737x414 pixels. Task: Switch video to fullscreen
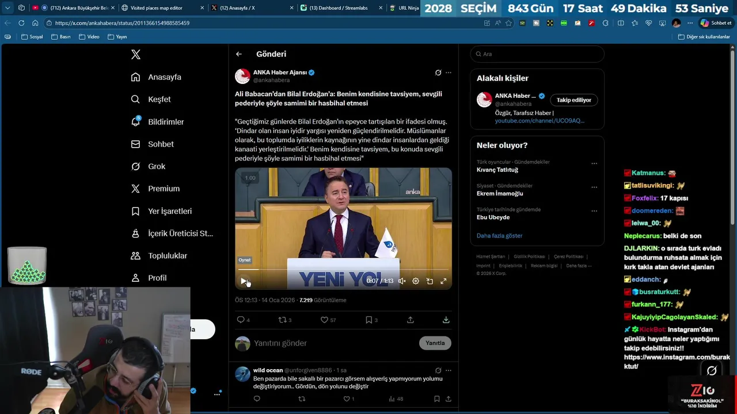click(443, 281)
